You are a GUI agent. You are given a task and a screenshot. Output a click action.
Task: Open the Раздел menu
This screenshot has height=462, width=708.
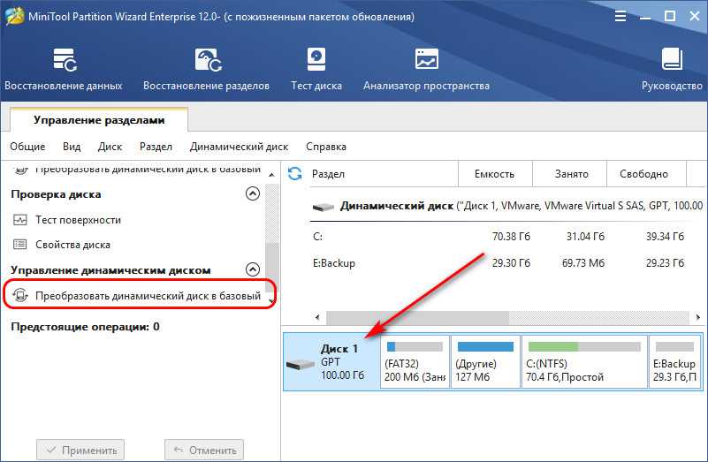tap(156, 147)
